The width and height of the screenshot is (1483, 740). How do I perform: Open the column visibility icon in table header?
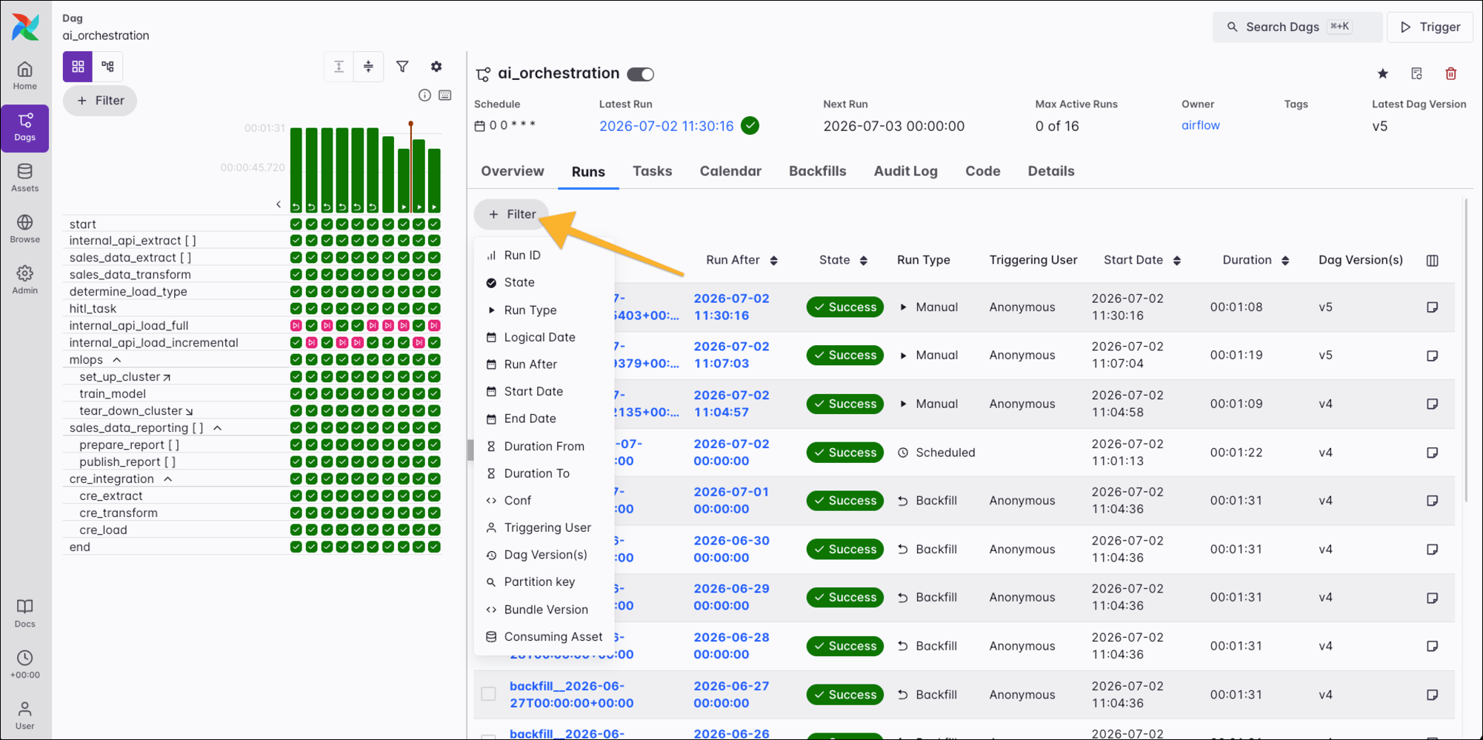1432,261
